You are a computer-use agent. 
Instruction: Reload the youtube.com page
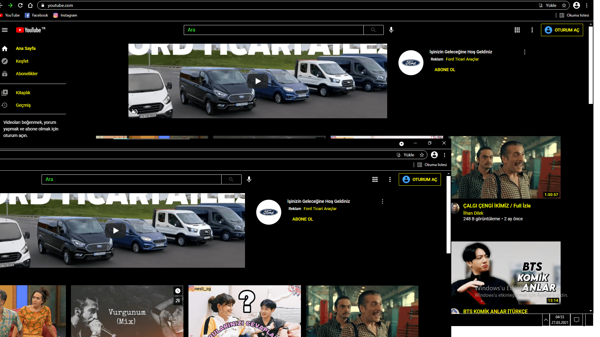click(20, 5)
